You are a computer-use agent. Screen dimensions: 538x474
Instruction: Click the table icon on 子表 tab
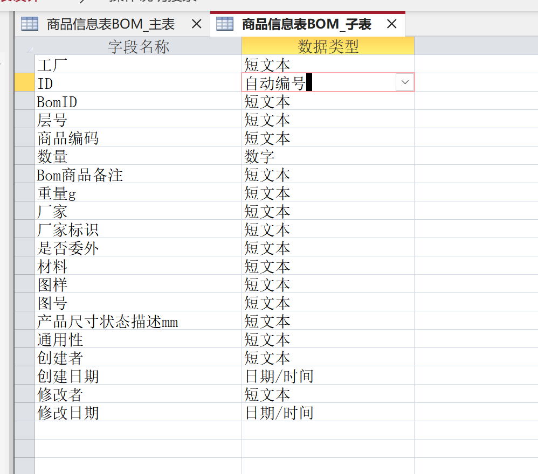click(225, 24)
